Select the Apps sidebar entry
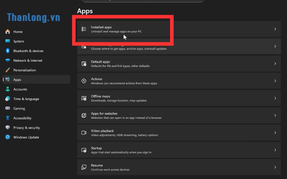This screenshot has width=287, height=179. point(37,79)
